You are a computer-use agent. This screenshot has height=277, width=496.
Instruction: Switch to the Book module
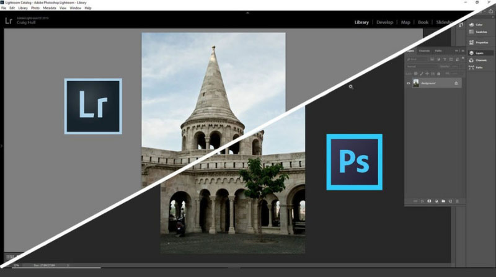[423, 22]
